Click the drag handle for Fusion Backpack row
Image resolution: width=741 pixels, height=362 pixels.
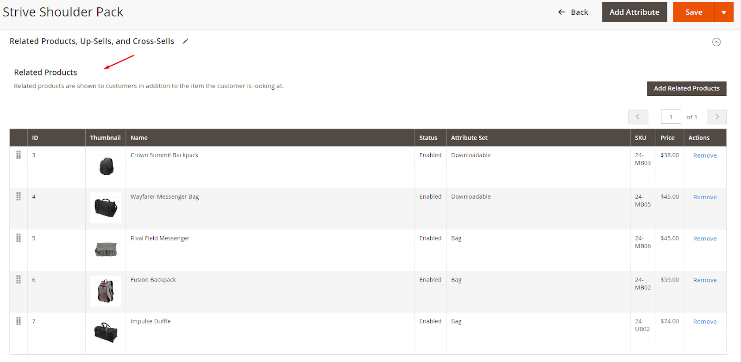19,280
